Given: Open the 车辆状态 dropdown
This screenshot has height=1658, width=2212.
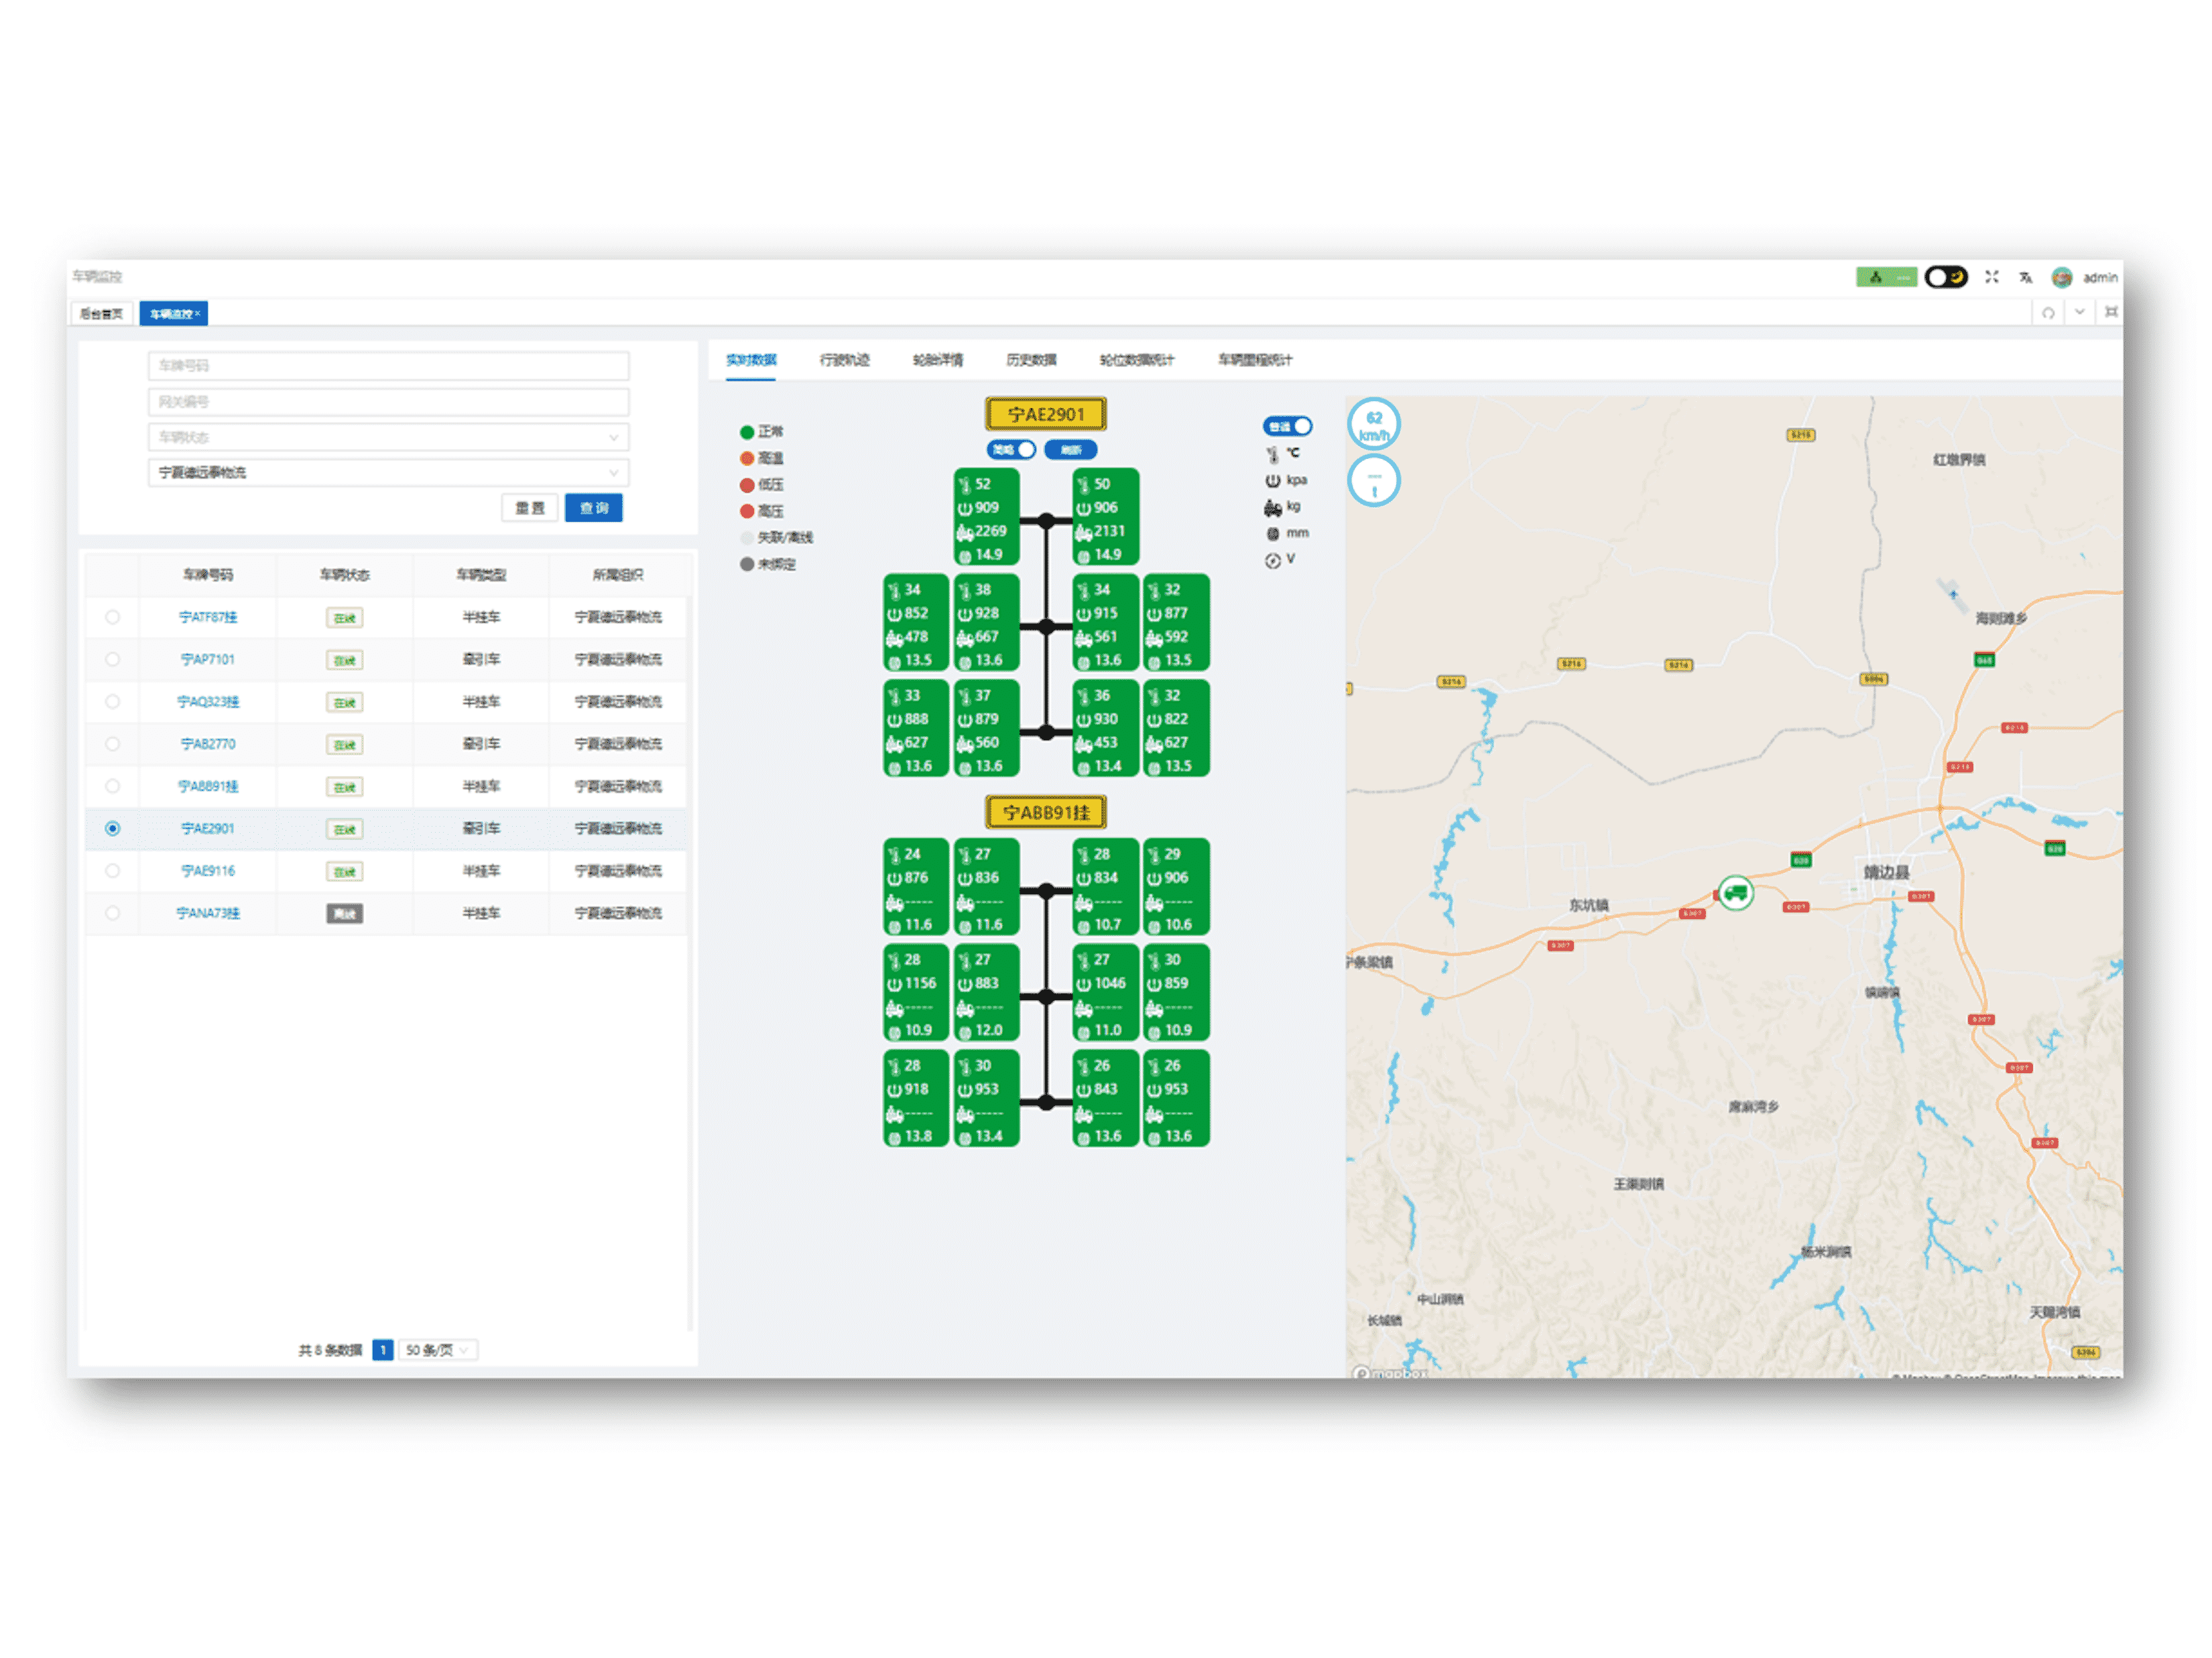Looking at the screenshot, I should tap(388, 437).
